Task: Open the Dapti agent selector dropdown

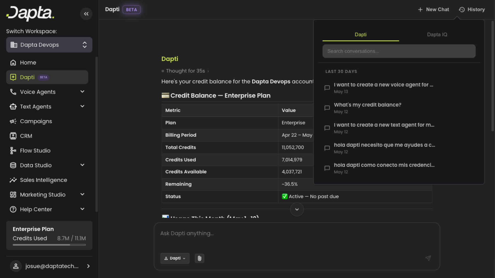Action: (x=175, y=258)
